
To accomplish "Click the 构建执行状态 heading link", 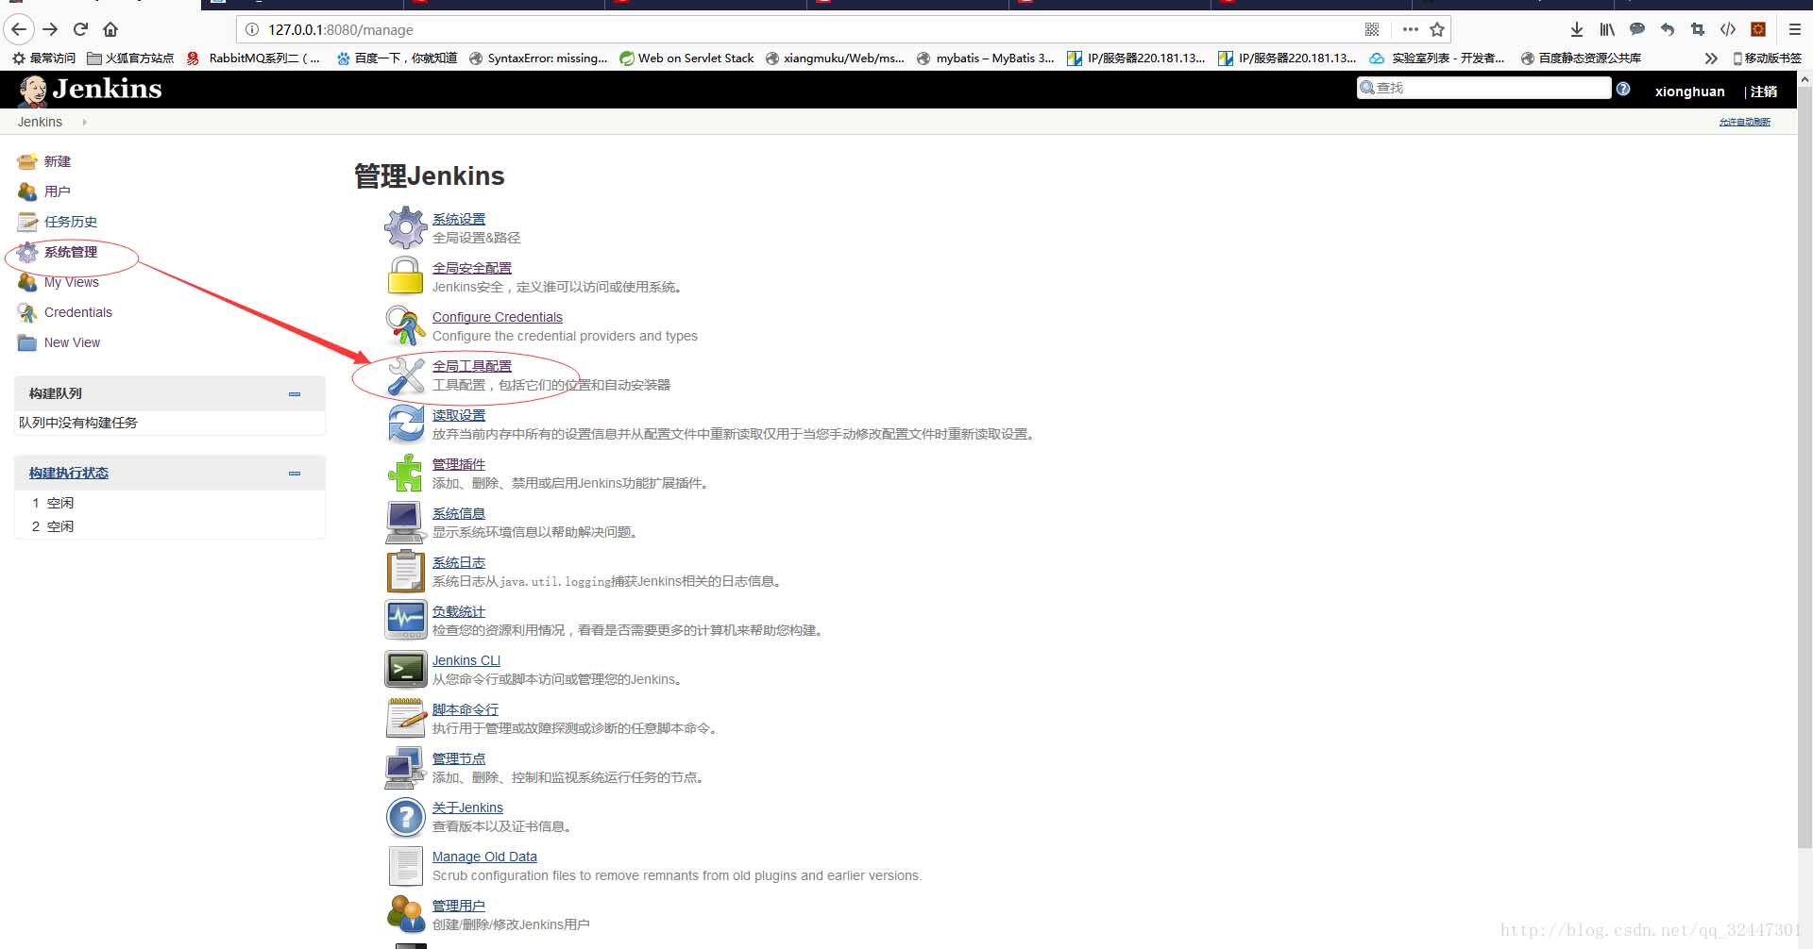I will pos(69,473).
